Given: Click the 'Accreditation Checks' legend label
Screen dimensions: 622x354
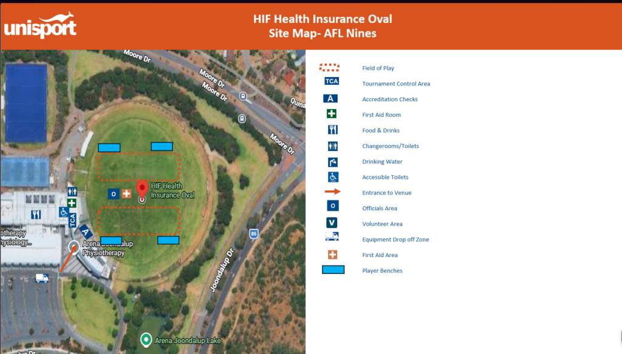Looking at the screenshot, I should (389, 99).
